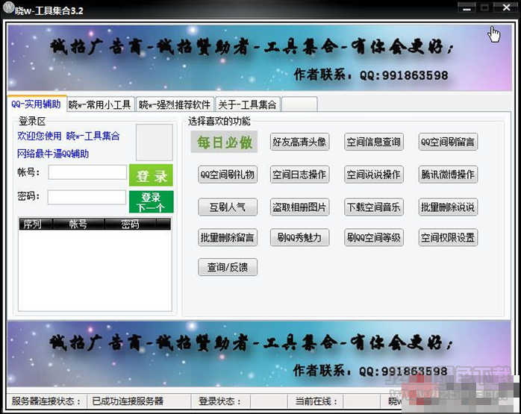This screenshot has height=414, width=521.
Task: Click the bottom advertisement banner
Action: [260, 354]
